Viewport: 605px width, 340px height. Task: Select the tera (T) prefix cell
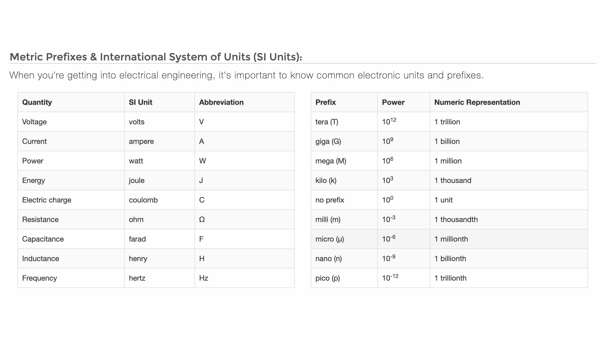(327, 122)
